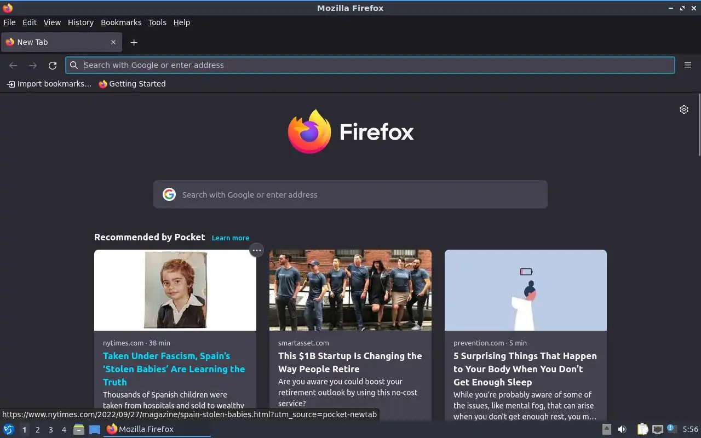Click the 5:56 clock in taskbar
Image resolution: width=701 pixels, height=438 pixels.
690,429
